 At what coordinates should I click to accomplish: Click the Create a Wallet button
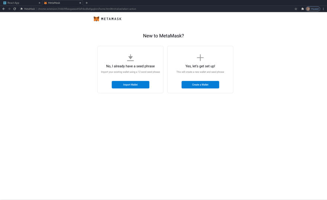200,85
